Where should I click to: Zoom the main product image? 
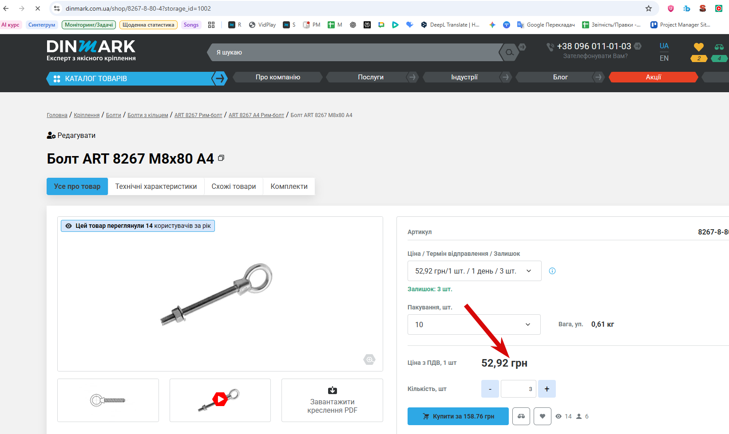tap(369, 360)
